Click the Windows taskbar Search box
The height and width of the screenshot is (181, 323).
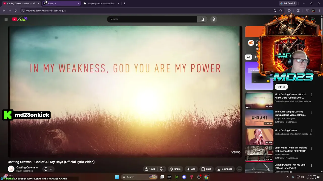[x=140, y=177]
